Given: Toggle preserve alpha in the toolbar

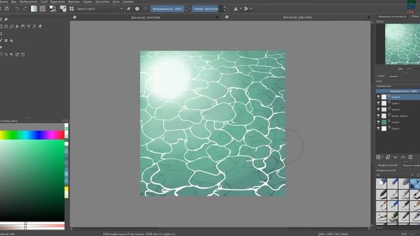Looking at the screenshot, I should click(137, 9).
